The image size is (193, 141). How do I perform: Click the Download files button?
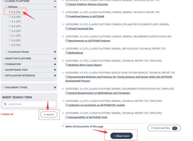164,128
